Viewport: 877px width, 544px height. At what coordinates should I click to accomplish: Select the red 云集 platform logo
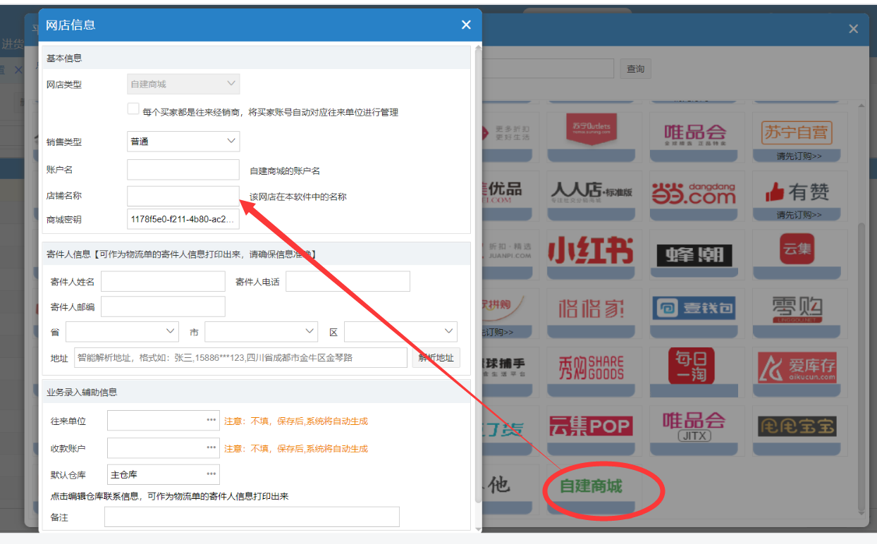pyautogui.click(x=797, y=249)
